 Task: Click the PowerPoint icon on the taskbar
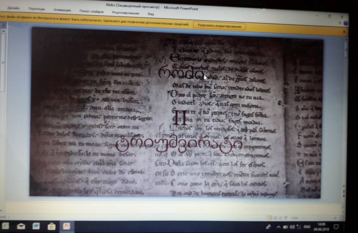click(x=67, y=226)
